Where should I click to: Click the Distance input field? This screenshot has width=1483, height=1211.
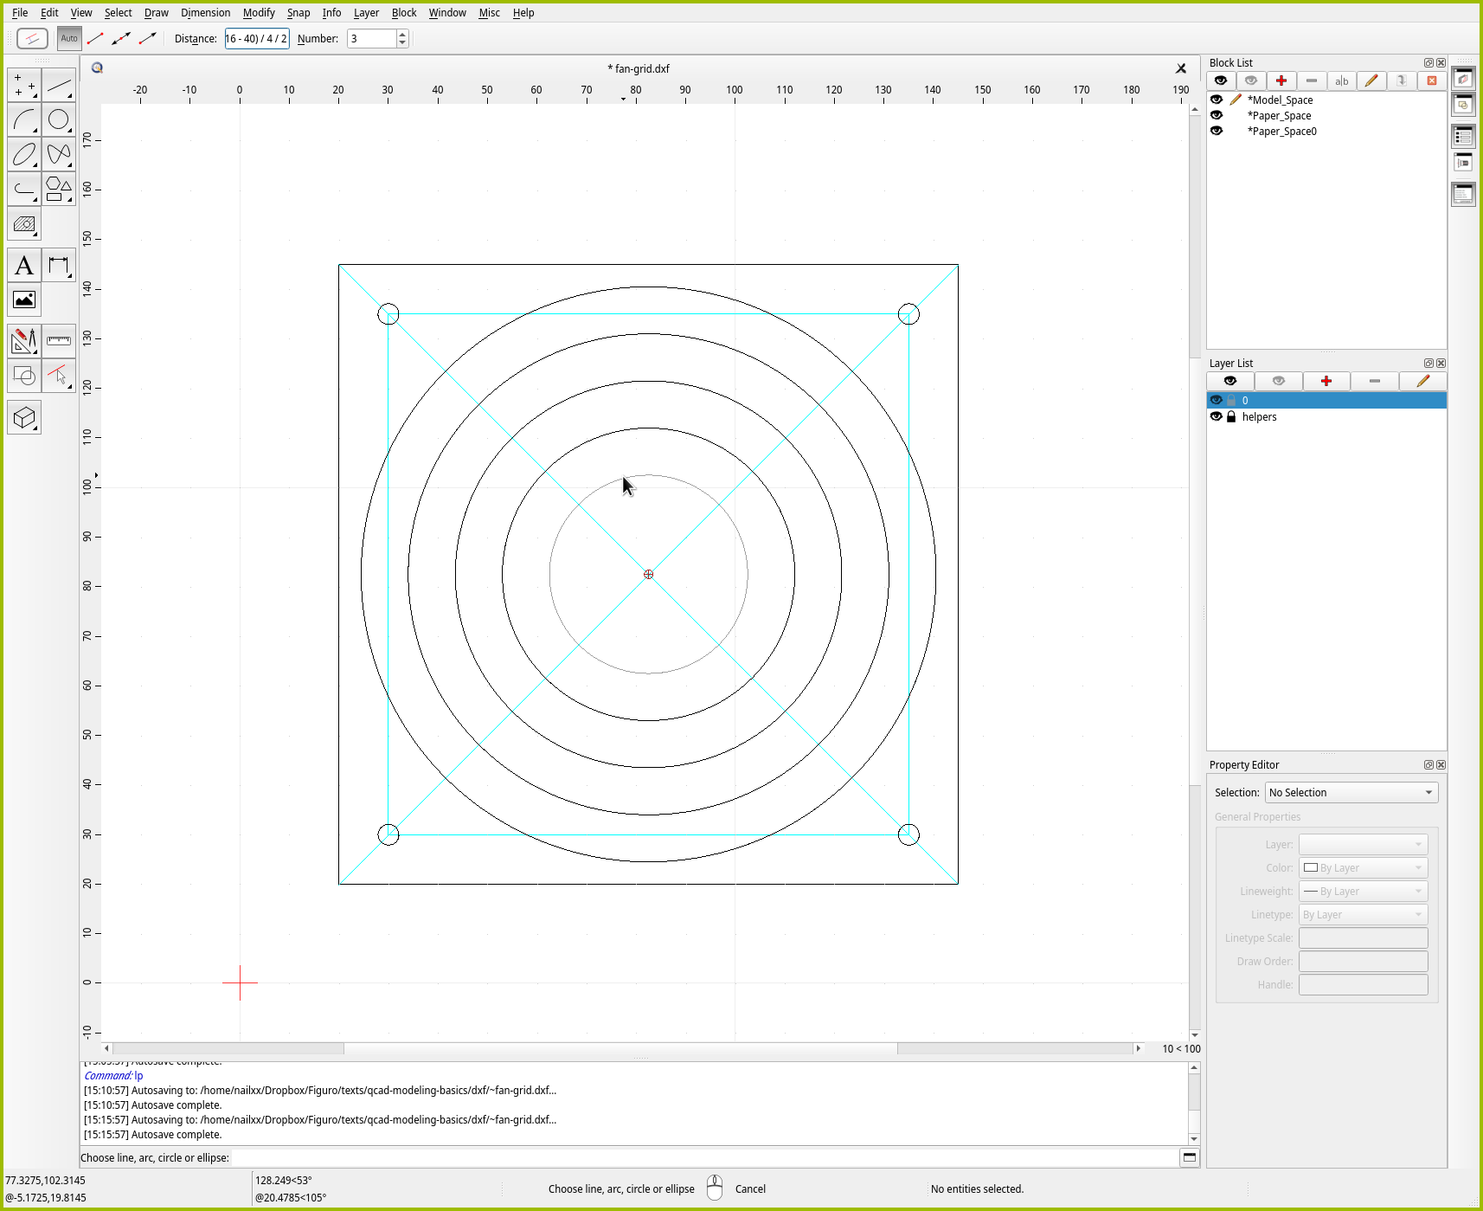coord(257,39)
